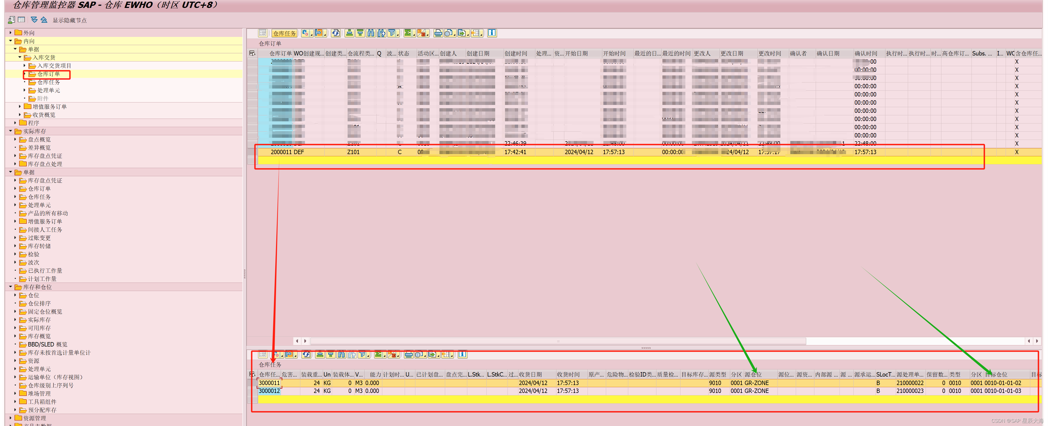Click binoculars find icon in upper toolbar
Image resolution: width=1048 pixels, height=426 pixels.
[x=371, y=33]
